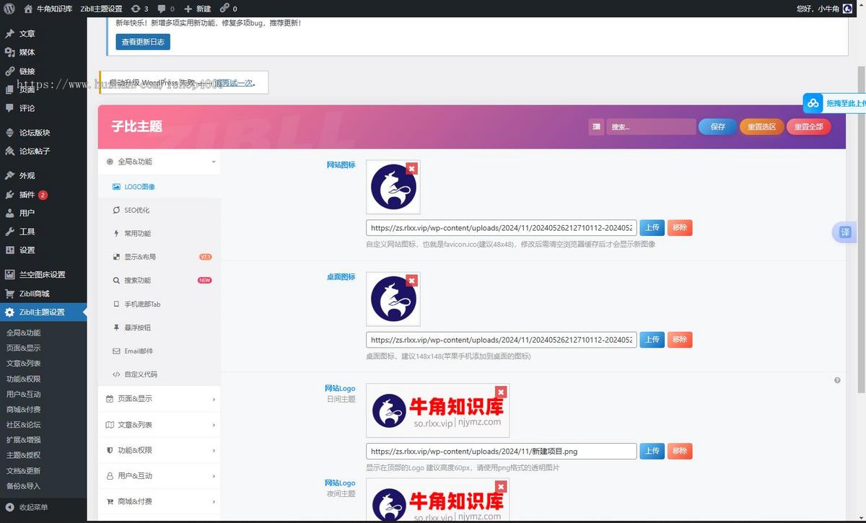The image size is (866, 523).
Task: Expand the 文章&列表 panel section
Action: point(159,425)
